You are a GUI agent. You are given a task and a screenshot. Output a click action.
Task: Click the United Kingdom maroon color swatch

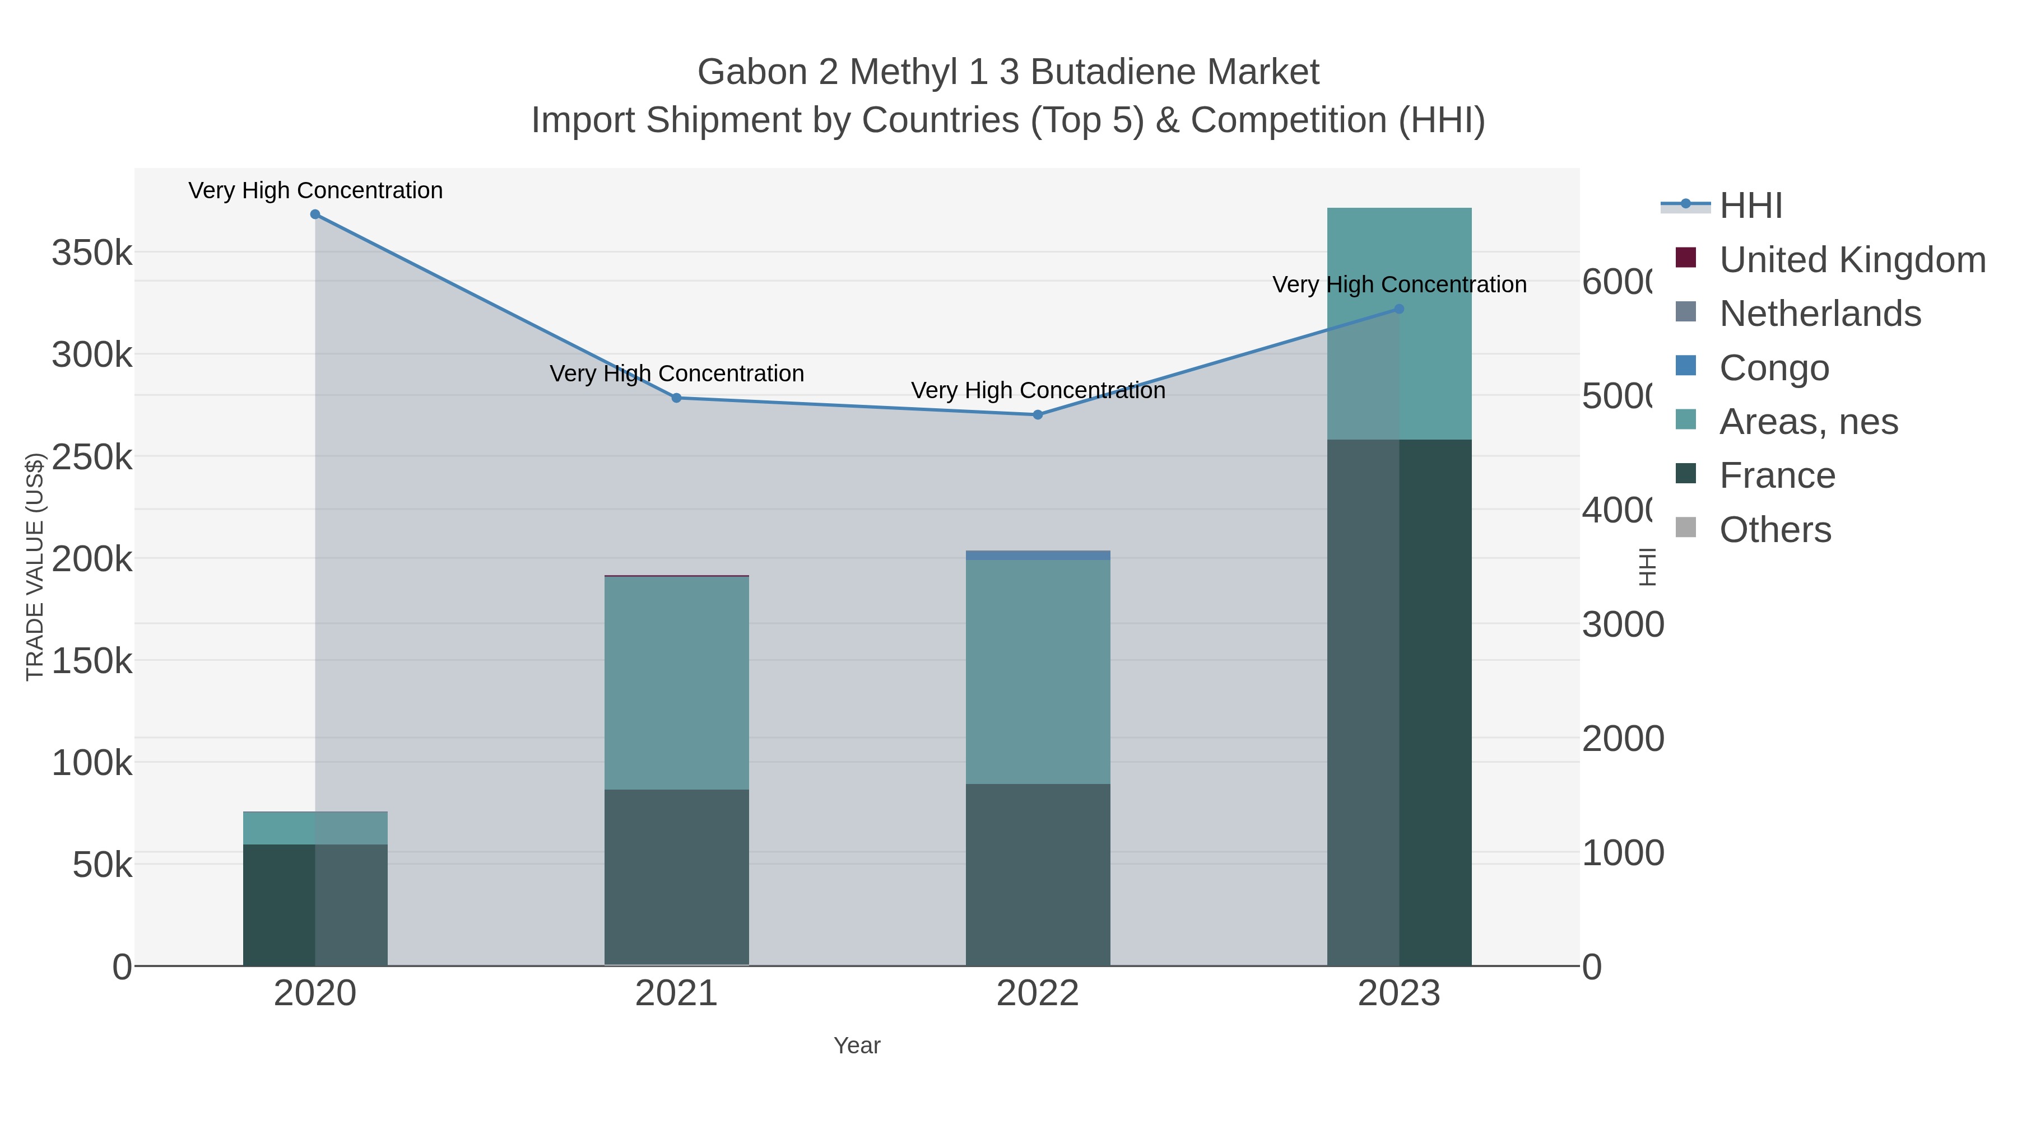click(1686, 258)
